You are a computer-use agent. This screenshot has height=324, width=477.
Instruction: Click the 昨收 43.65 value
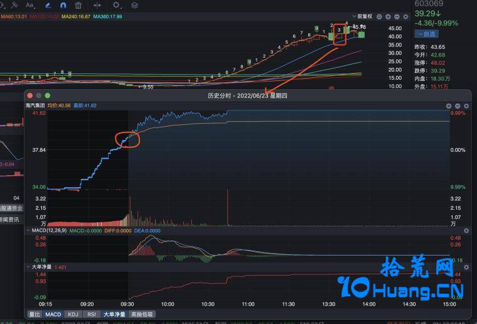(437, 47)
